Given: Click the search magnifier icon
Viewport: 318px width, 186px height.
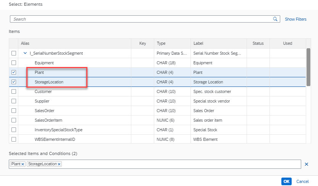Looking at the screenshot, I should click(275, 19).
